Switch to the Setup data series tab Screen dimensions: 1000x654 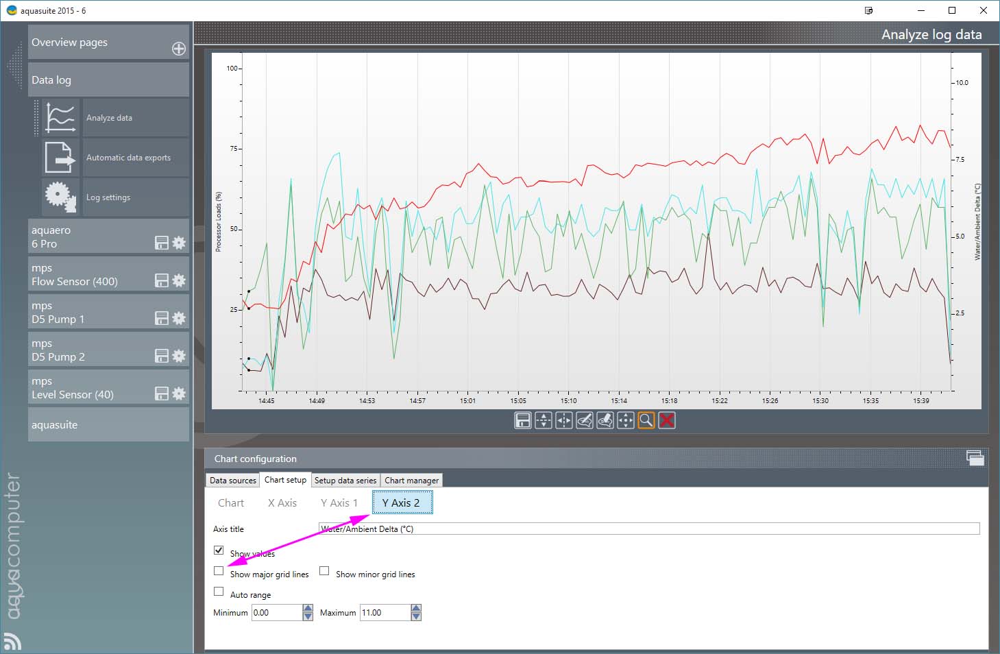pyautogui.click(x=345, y=481)
